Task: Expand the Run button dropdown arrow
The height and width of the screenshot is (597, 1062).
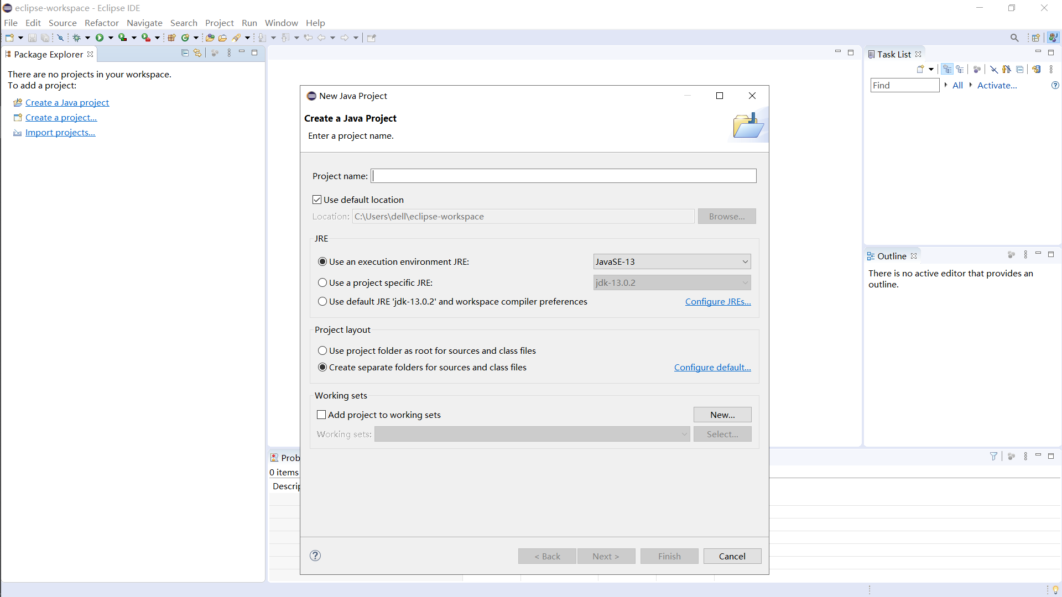Action: (x=111, y=38)
